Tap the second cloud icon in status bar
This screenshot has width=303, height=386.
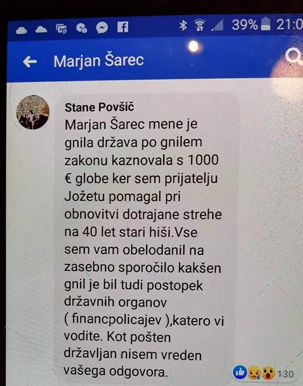click(41, 30)
